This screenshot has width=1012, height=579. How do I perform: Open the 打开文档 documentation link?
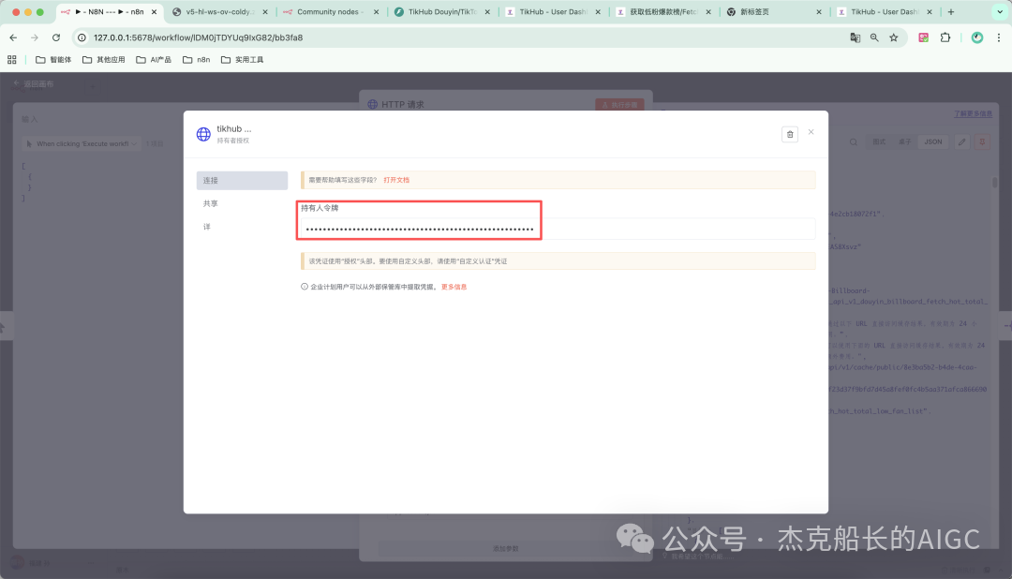click(x=396, y=180)
